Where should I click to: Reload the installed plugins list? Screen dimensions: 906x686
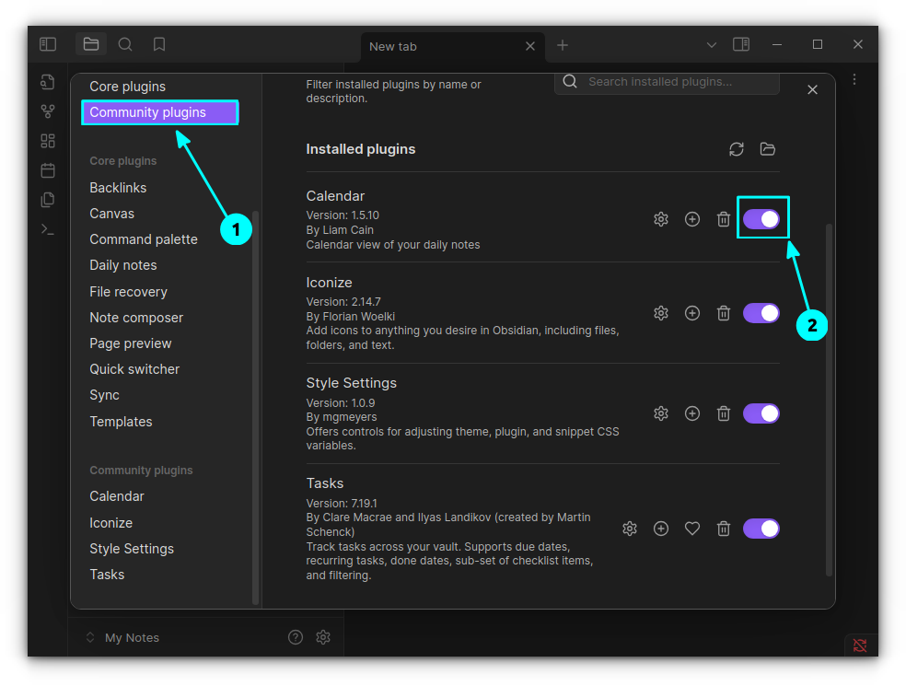736,149
